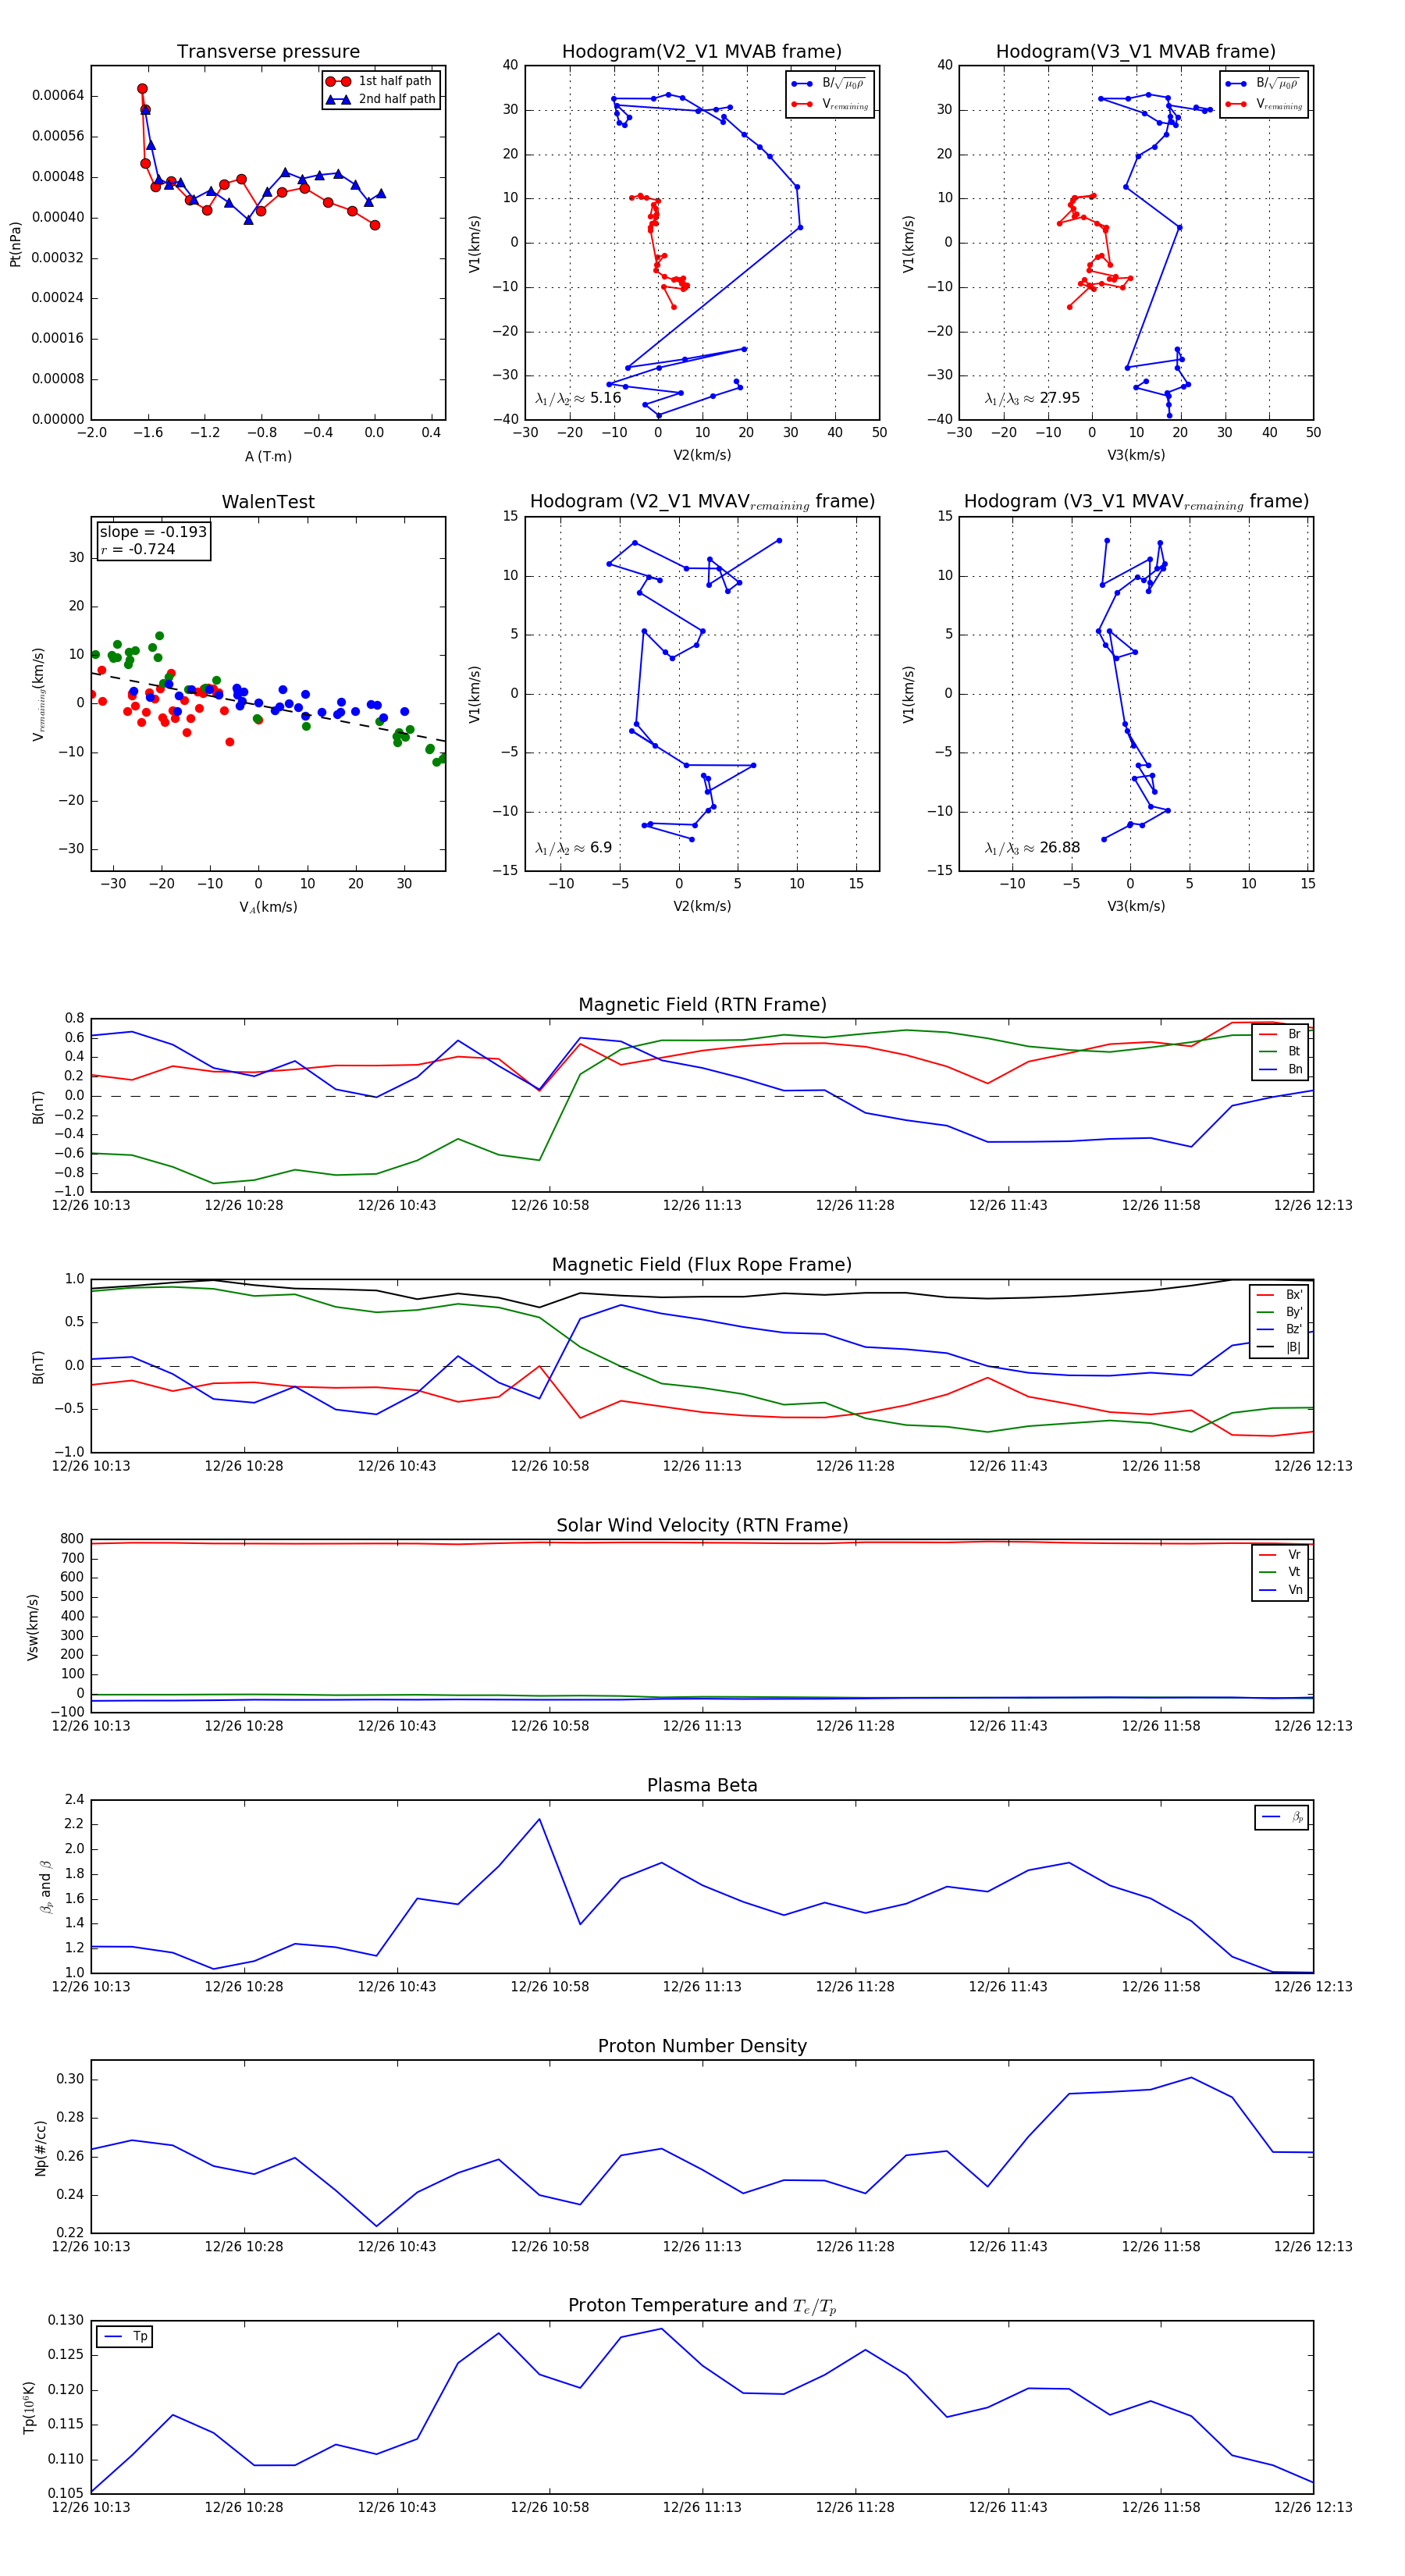Click '12/26 10:58' tick under Plasma Beta plot

point(550,1986)
